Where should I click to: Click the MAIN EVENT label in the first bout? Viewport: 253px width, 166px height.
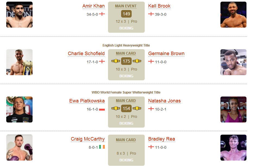click(x=126, y=6)
